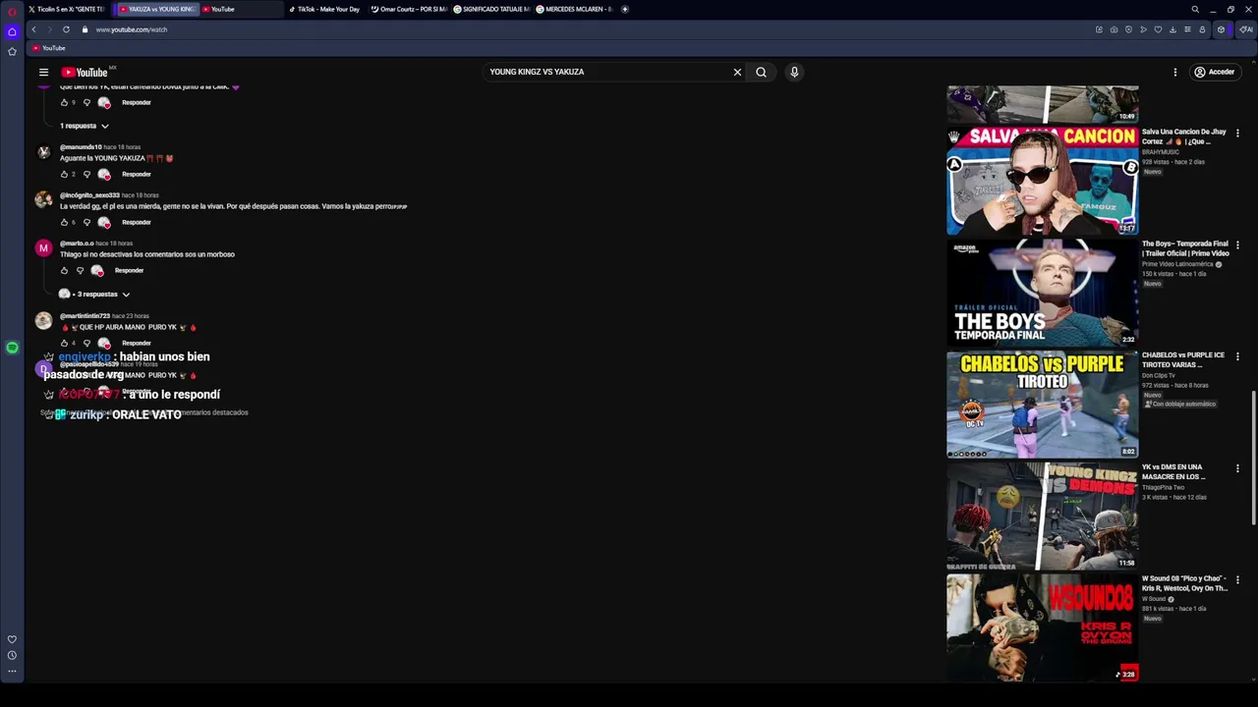Open Spotify in the Opera sidebar

(12, 348)
